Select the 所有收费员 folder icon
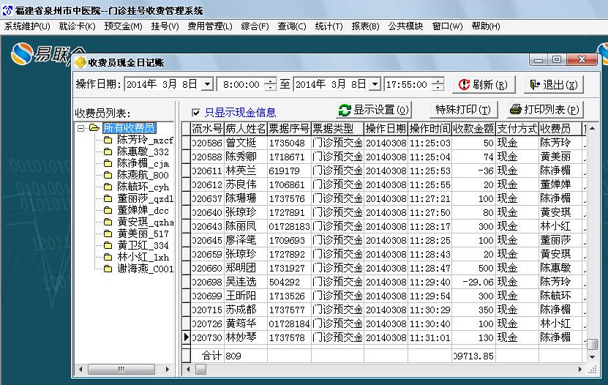This screenshot has height=385, width=608. [x=94, y=128]
